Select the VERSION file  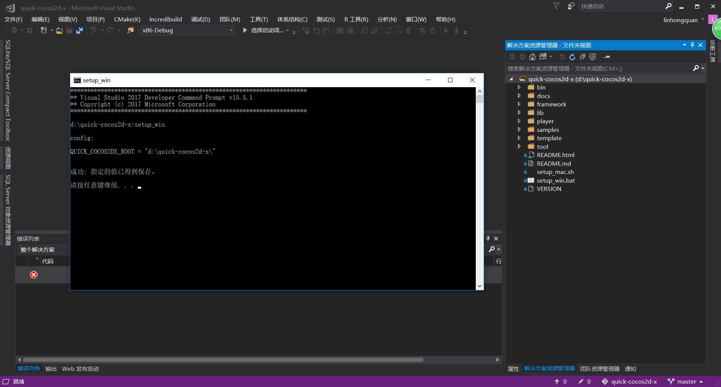pos(549,189)
